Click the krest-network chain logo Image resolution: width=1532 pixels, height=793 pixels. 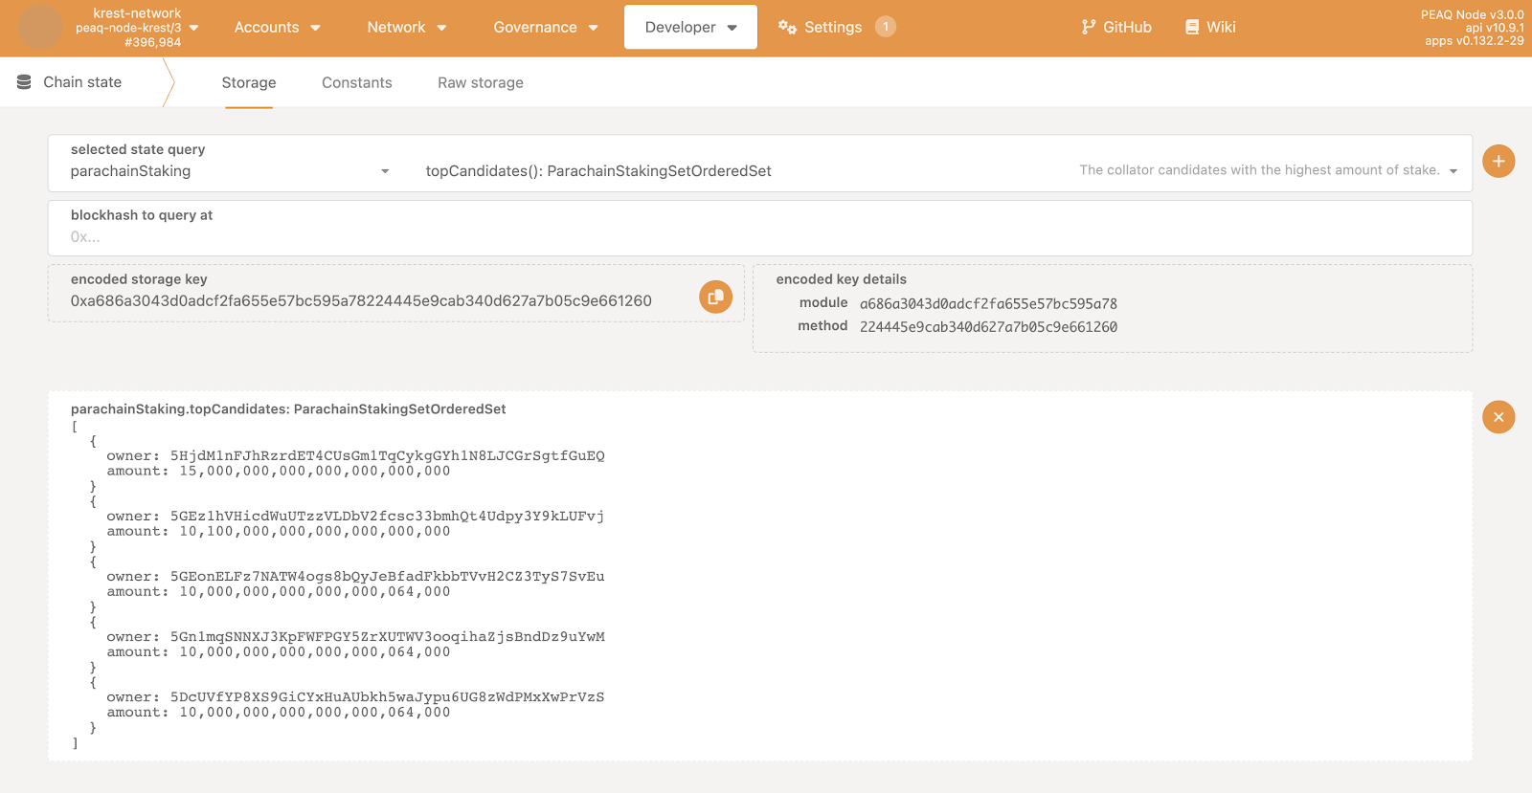(40, 27)
